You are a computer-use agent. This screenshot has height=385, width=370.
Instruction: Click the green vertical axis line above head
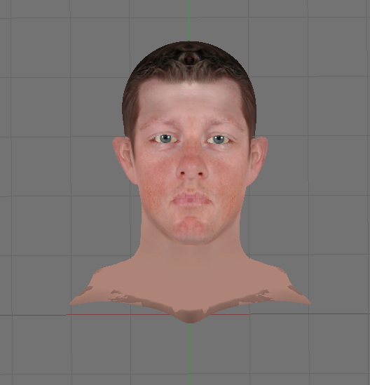189,20
